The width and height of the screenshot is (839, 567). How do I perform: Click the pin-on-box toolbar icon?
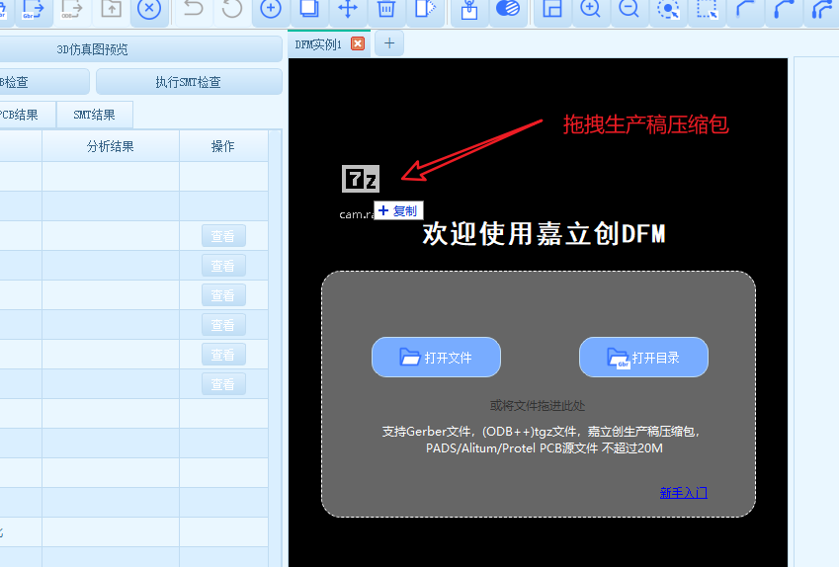coord(469,9)
